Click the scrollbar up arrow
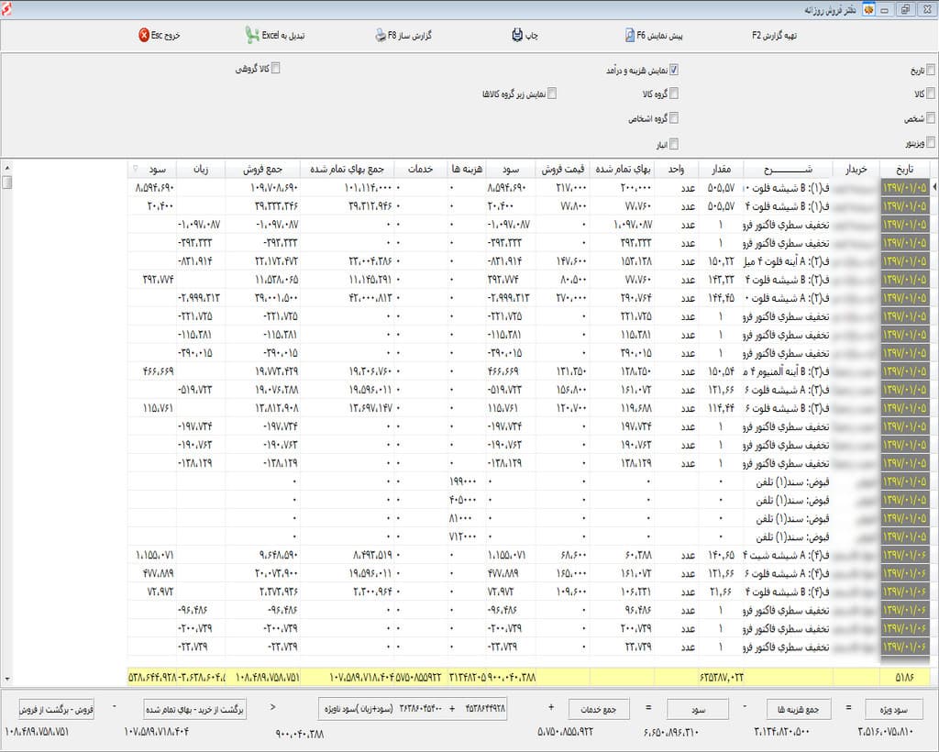This screenshot has width=939, height=752. point(6,168)
